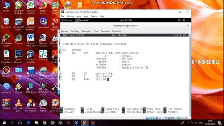This screenshot has width=224, height=126.
Task: Open the Terminal app menu dropdown
Action: pyautogui.click(x=84, y=20)
